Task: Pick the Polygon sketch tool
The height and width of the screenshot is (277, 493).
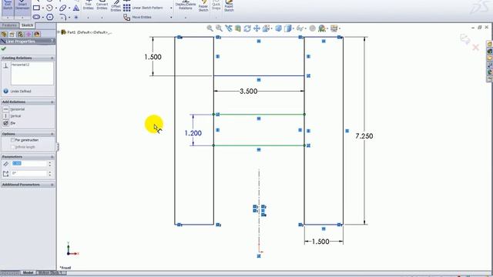Action: click(x=49, y=17)
